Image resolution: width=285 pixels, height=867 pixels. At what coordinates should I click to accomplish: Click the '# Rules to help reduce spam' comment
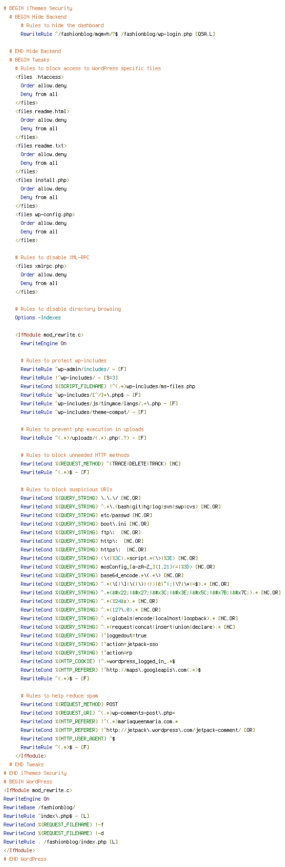59,696
